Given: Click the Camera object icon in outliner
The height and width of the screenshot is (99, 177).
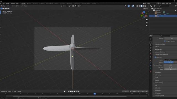Looking at the screenshot, I should [x=156, y=12].
